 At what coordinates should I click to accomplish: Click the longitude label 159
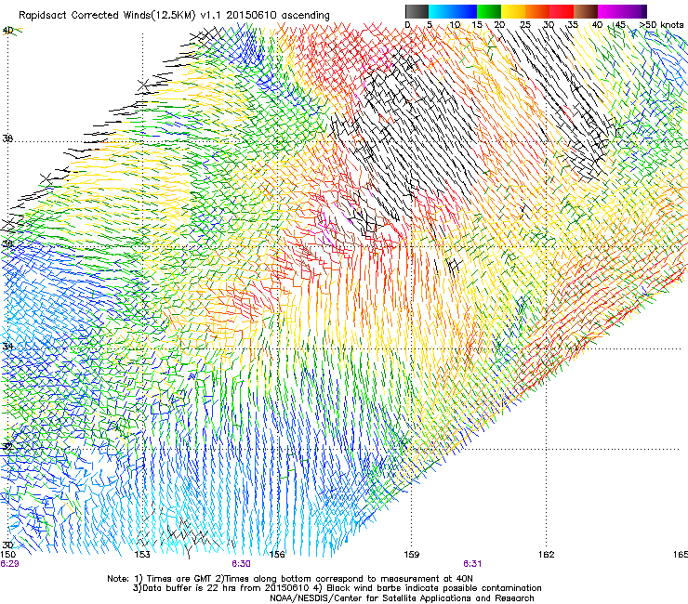click(x=411, y=555)
